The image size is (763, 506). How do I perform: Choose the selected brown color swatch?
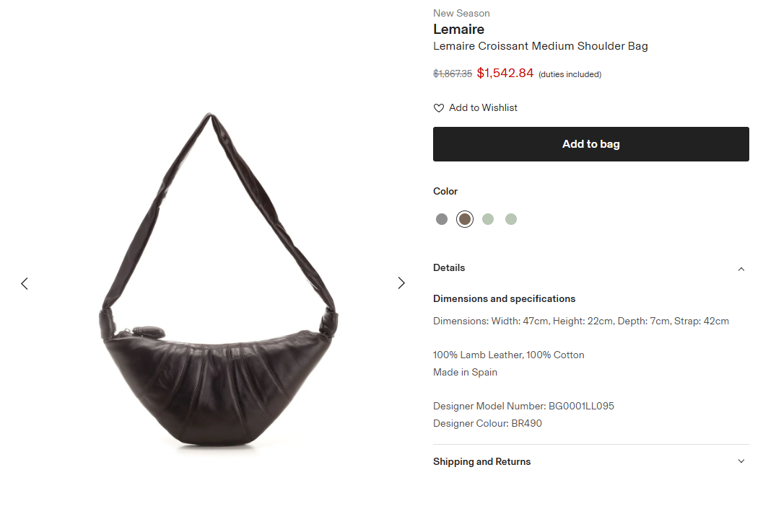pos(465,219)
